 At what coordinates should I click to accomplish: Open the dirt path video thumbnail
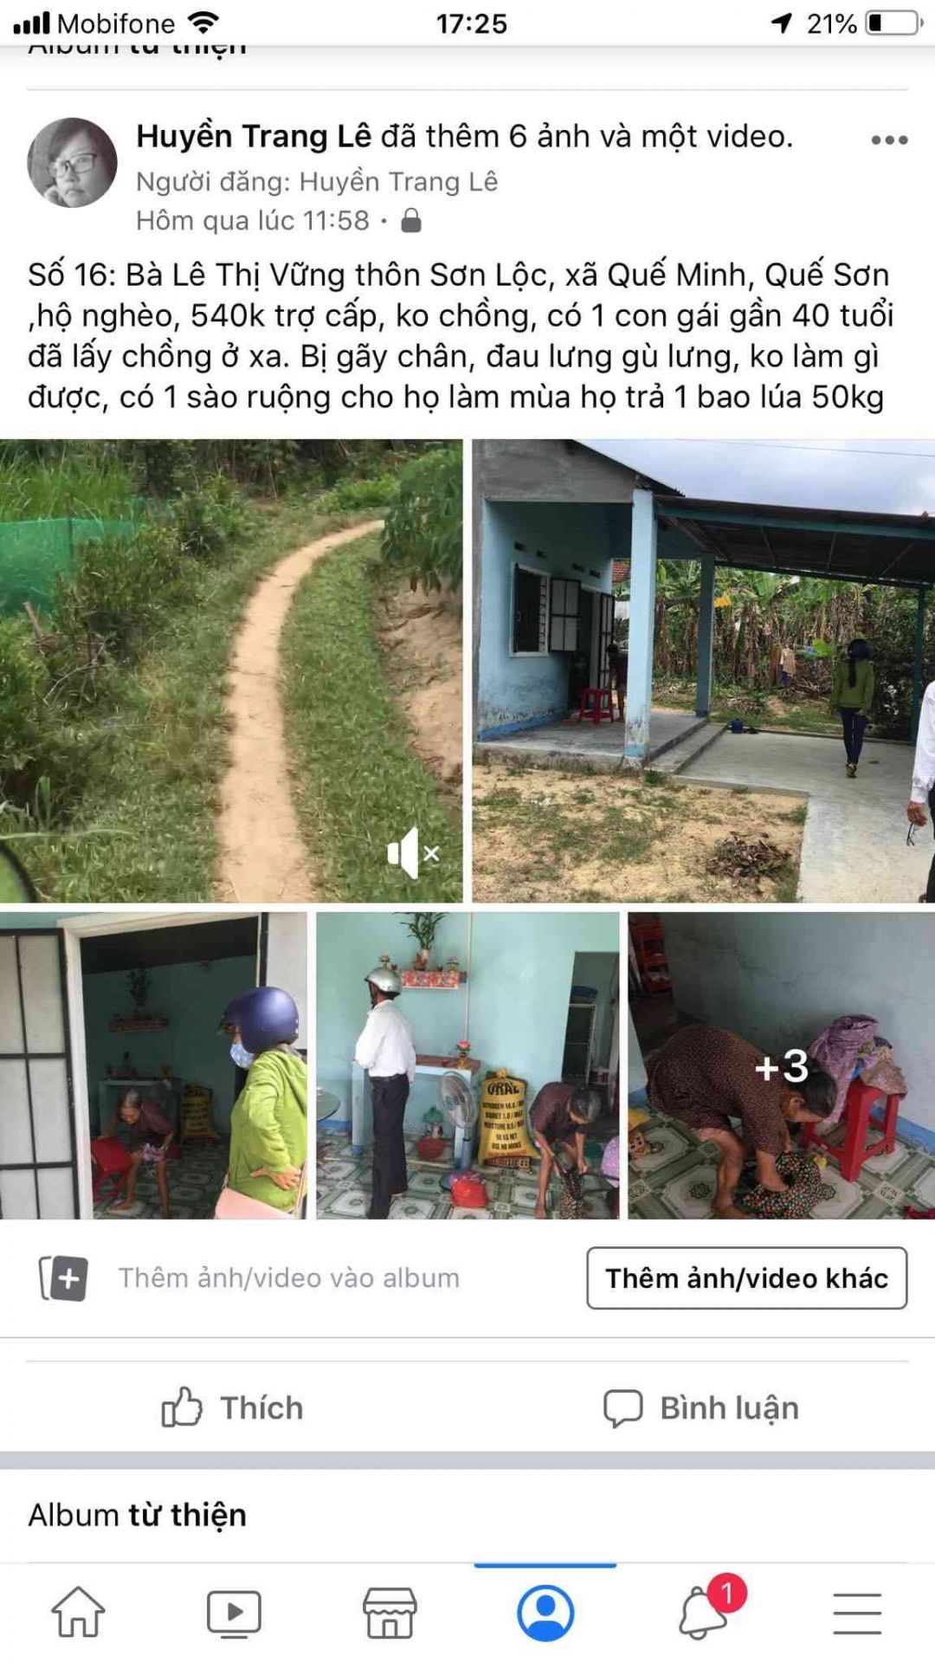click(x=231, y=671)
